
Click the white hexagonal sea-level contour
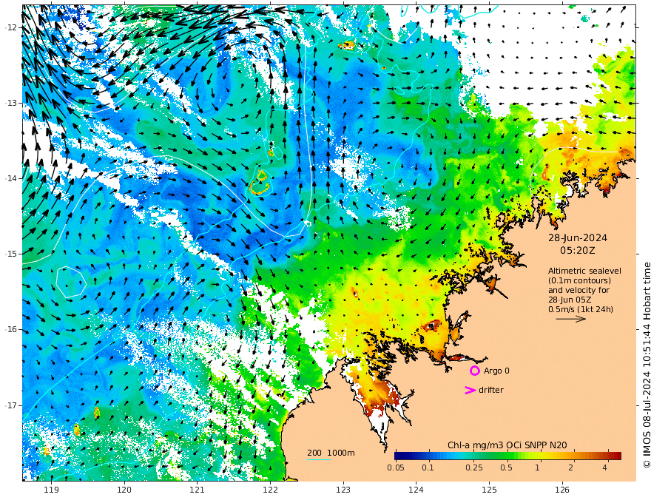tap(71, 283)
